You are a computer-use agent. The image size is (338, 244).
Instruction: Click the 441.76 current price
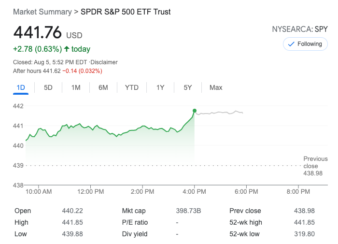tap(38, 33)
